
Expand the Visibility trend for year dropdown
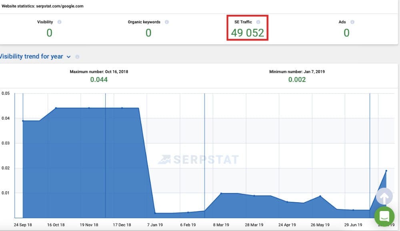click(69, 57)
